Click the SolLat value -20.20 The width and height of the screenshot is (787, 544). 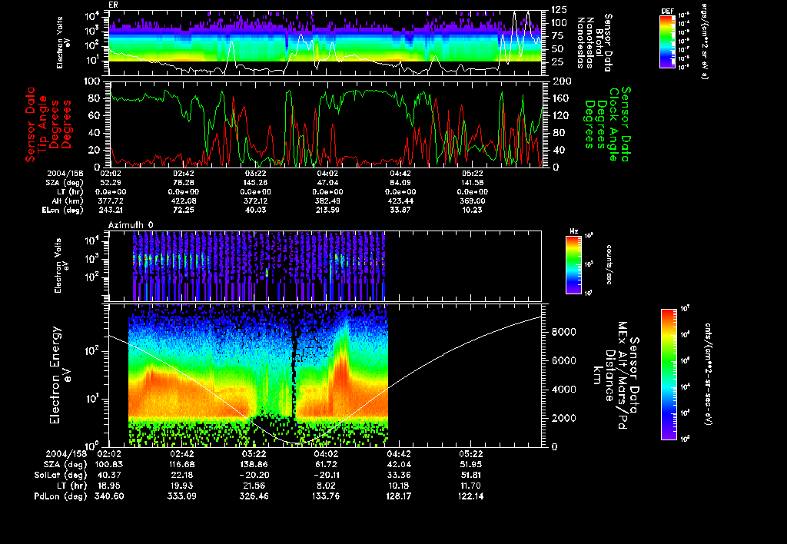pos(254,476)
